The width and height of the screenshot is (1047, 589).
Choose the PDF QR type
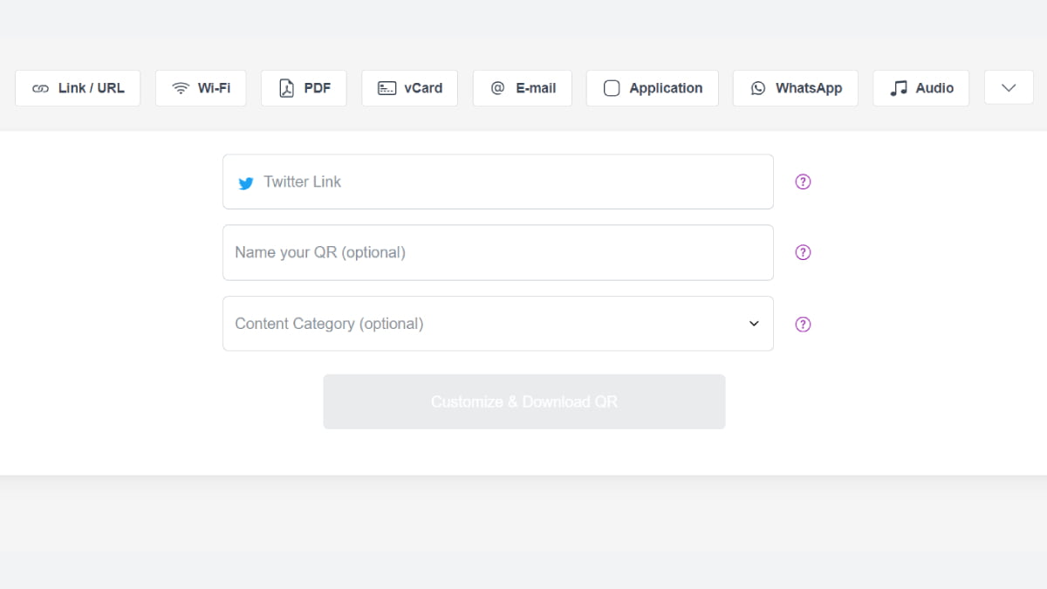coord(304,88)
